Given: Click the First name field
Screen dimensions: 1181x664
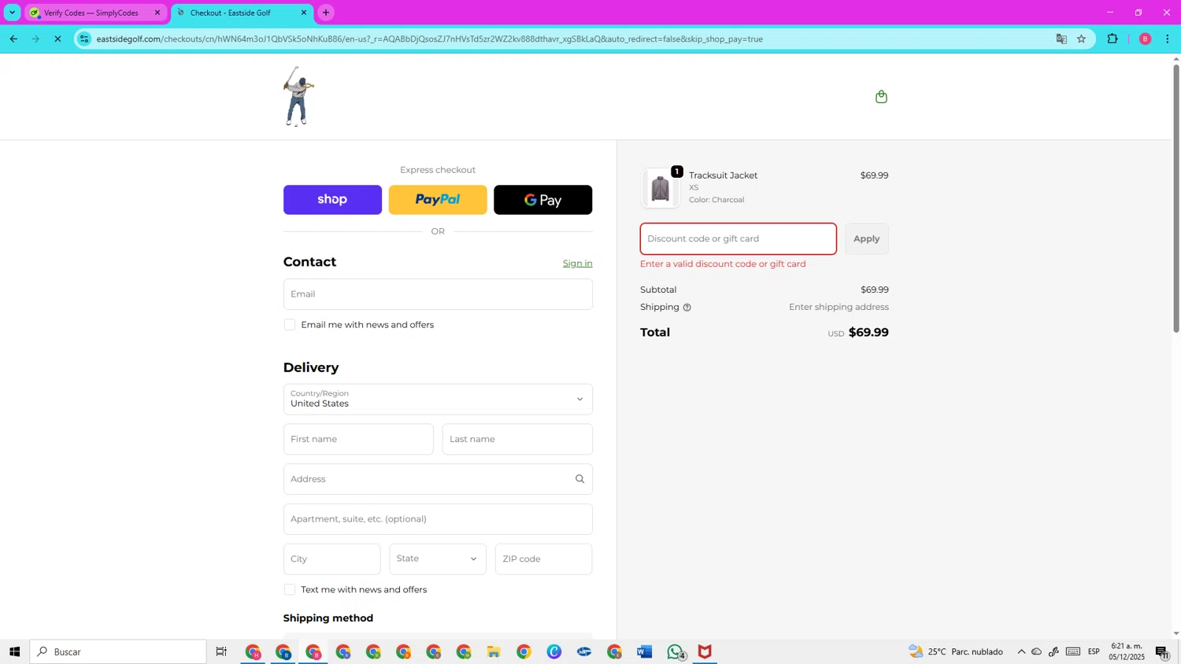Looking at the screenshot, I should (358, 440).
